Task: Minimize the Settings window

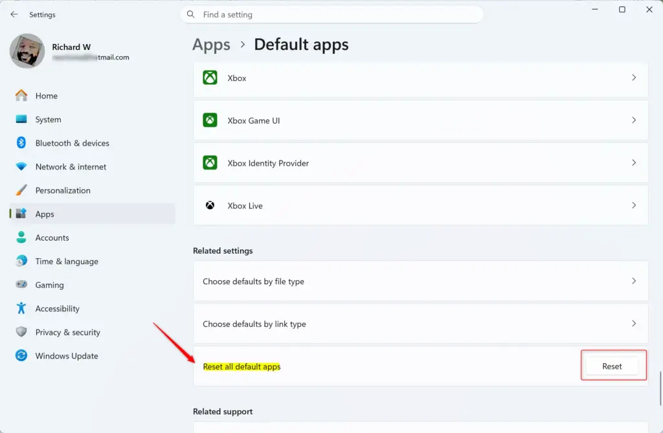Action: 595,9
